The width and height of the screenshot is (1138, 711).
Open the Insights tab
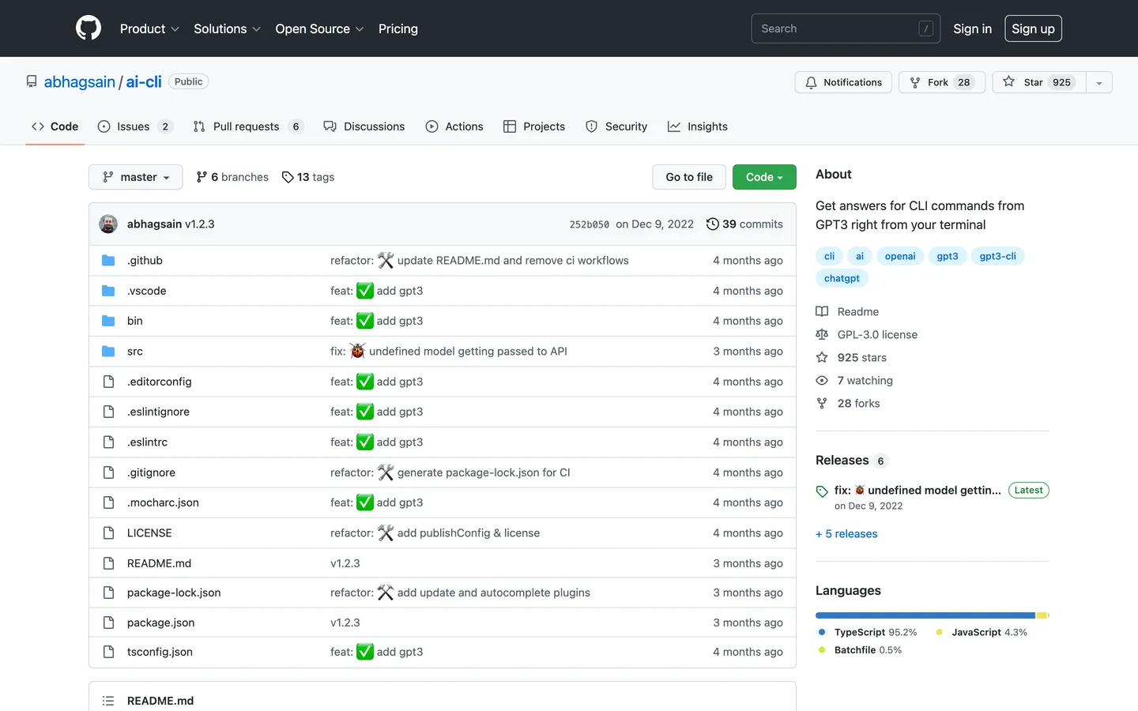coord(698,126)
